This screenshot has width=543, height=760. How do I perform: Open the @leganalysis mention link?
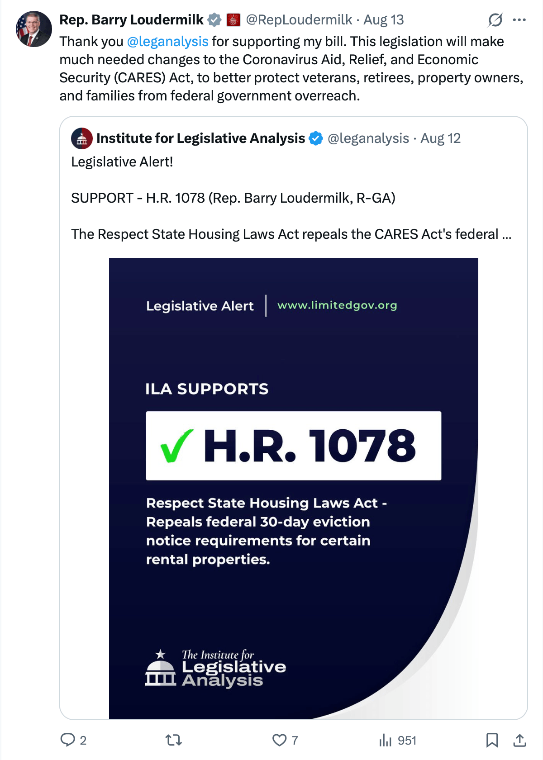coord(168,42)
